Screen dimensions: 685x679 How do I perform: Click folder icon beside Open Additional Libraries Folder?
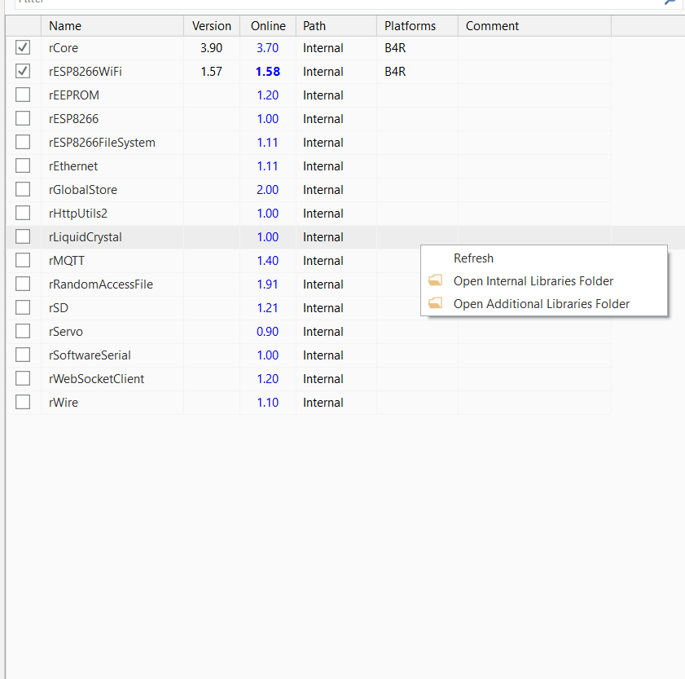435,303
